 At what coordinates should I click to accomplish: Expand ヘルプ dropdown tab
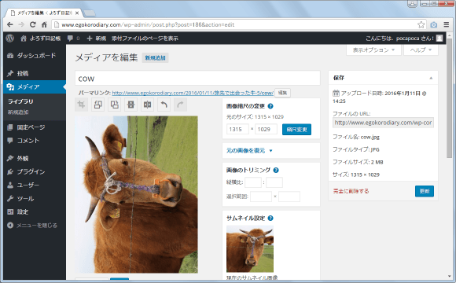tap(421, 50)
